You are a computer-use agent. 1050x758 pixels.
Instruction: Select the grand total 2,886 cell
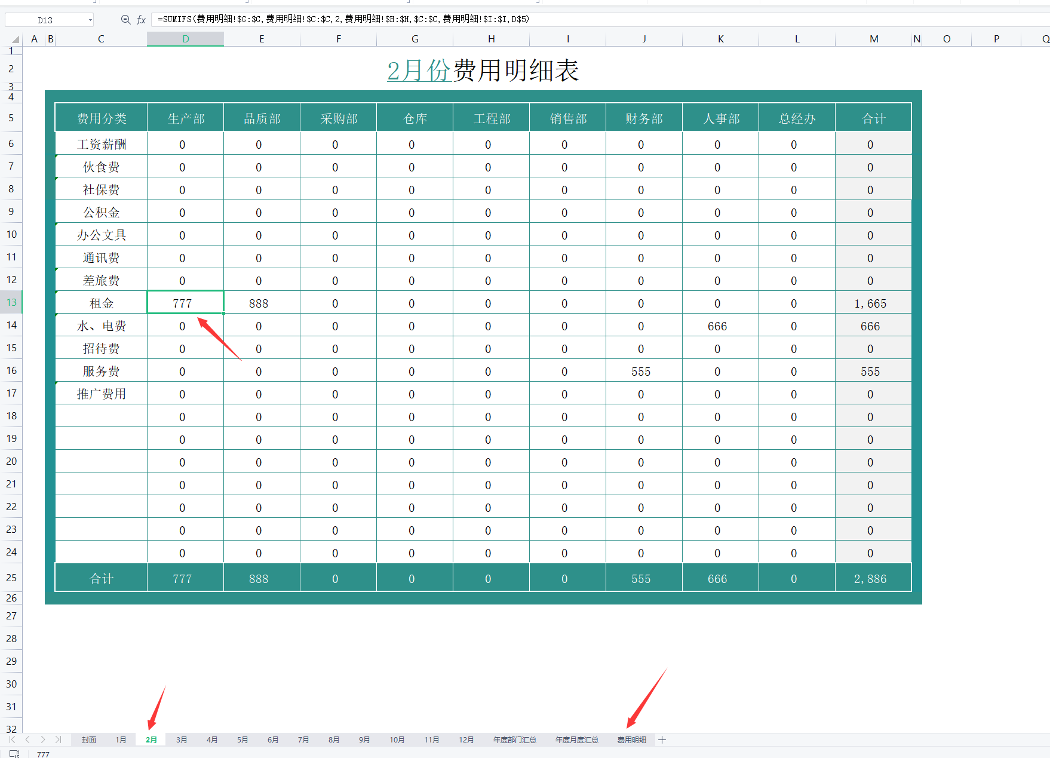874,578
